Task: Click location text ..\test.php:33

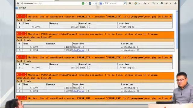Action: pyautogui.click(x=130, y=50)
